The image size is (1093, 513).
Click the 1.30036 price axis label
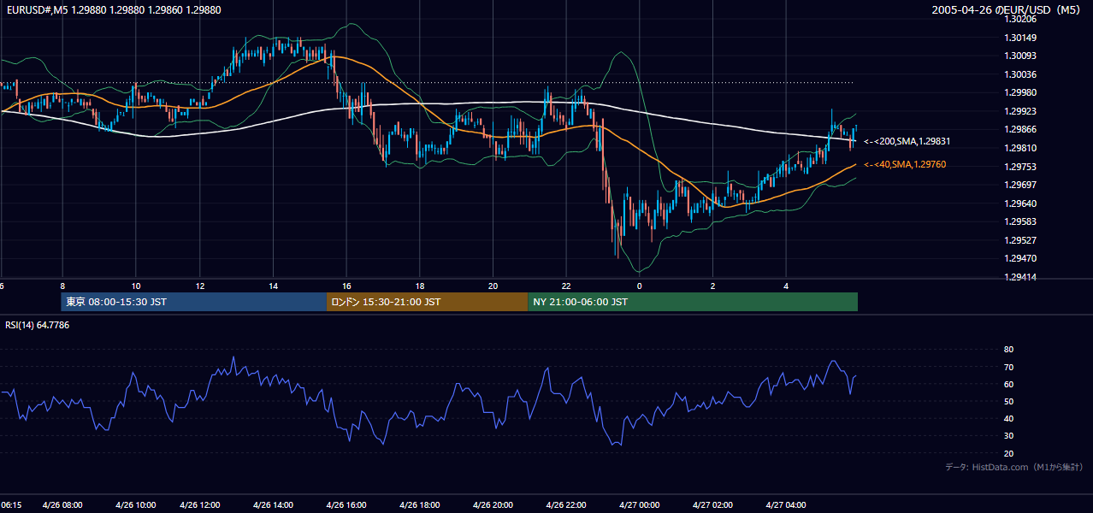tap(1020, 74)
